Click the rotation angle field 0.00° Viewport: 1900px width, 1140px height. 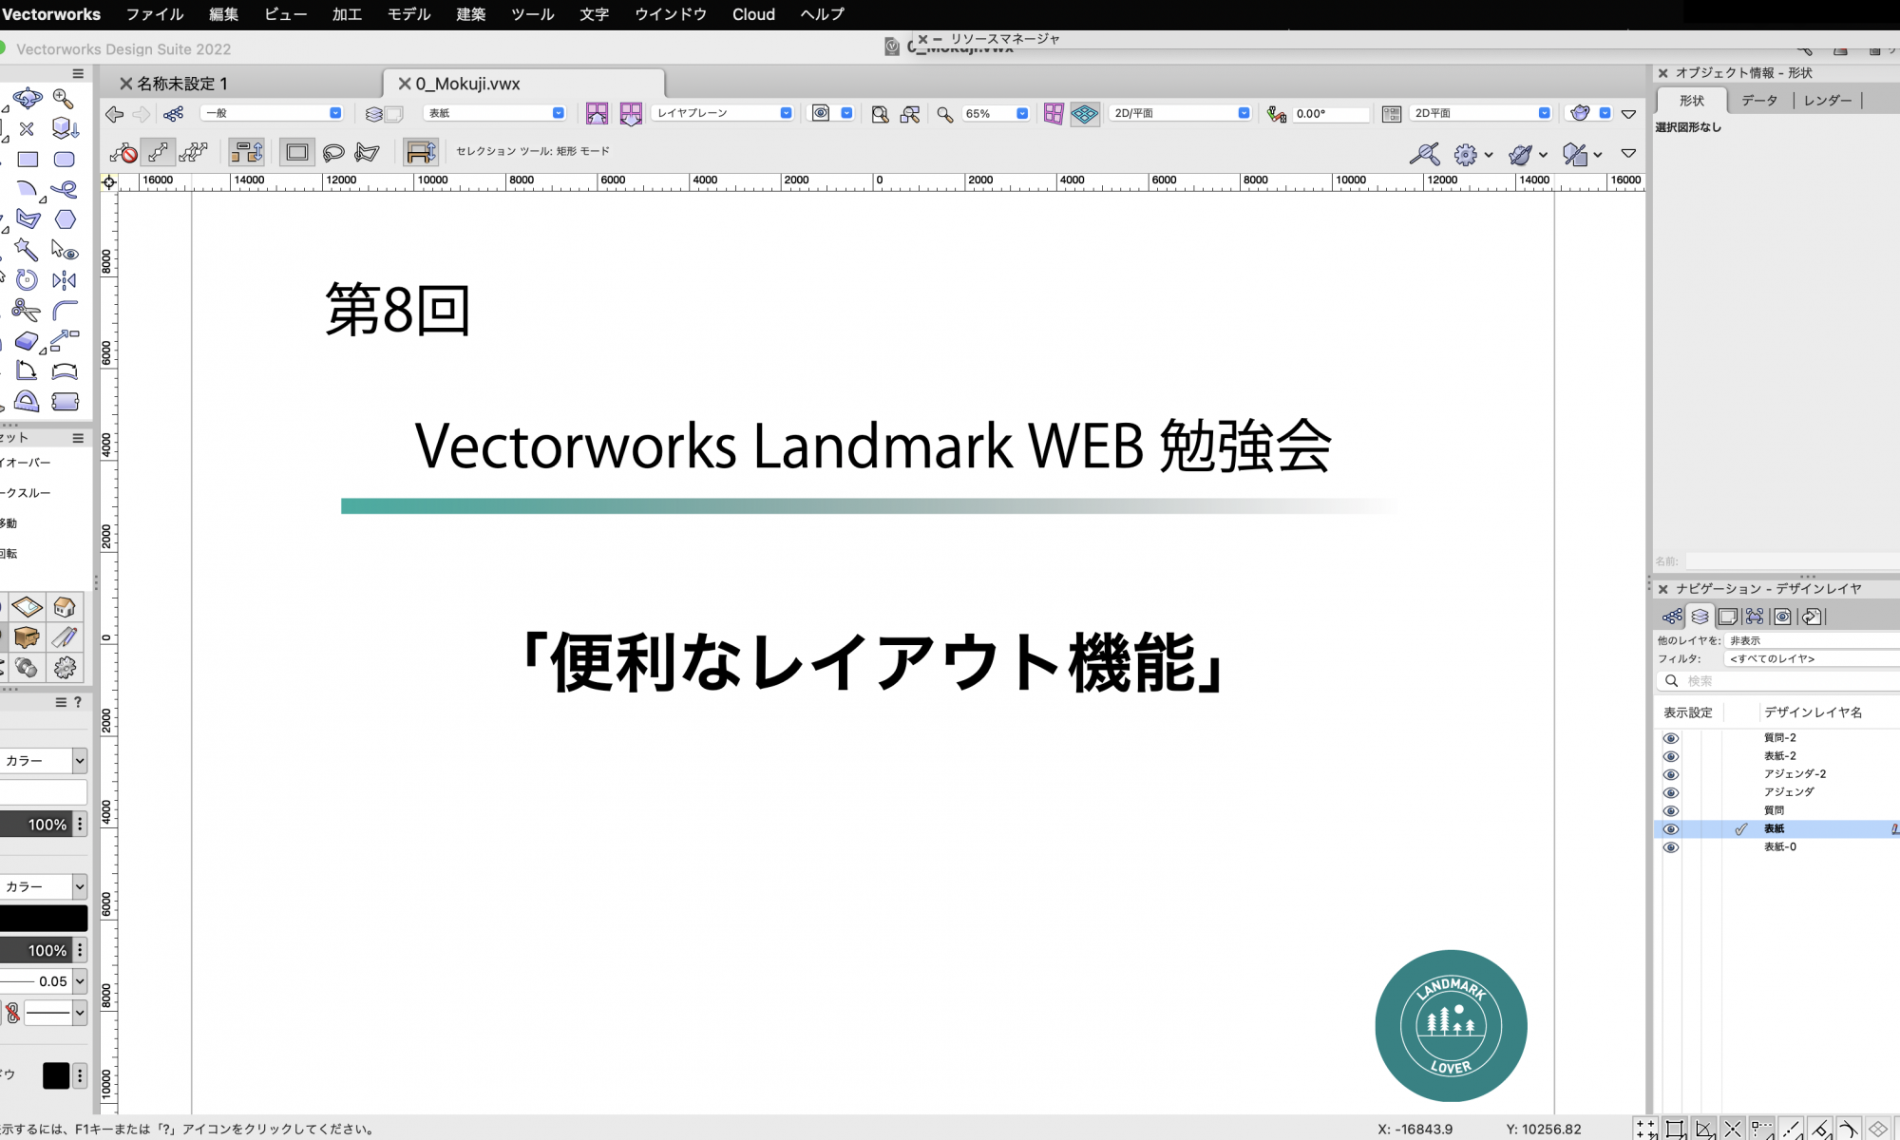1330,114
